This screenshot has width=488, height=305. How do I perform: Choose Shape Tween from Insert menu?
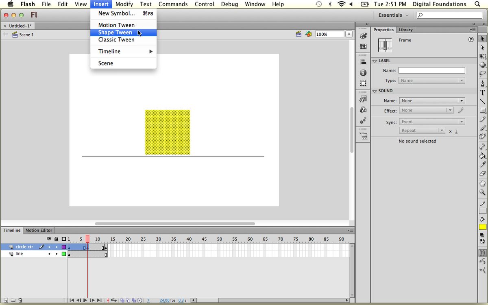115,33
